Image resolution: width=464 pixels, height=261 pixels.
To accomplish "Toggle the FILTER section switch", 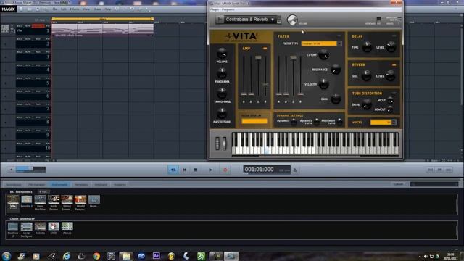I will pyautogui.click(x=339, y=36).
